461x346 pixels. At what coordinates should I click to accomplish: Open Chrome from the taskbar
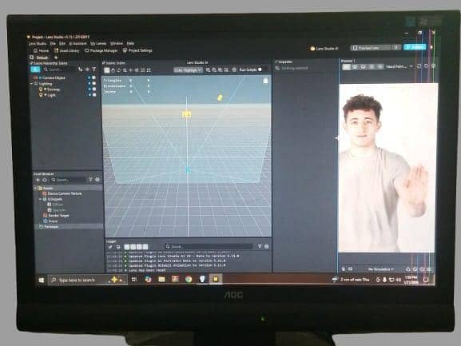[x=189, y=279]
